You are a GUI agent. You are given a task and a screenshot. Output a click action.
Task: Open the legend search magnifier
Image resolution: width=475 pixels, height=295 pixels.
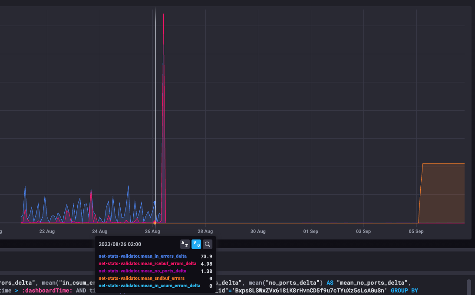[x=208, y=244]
